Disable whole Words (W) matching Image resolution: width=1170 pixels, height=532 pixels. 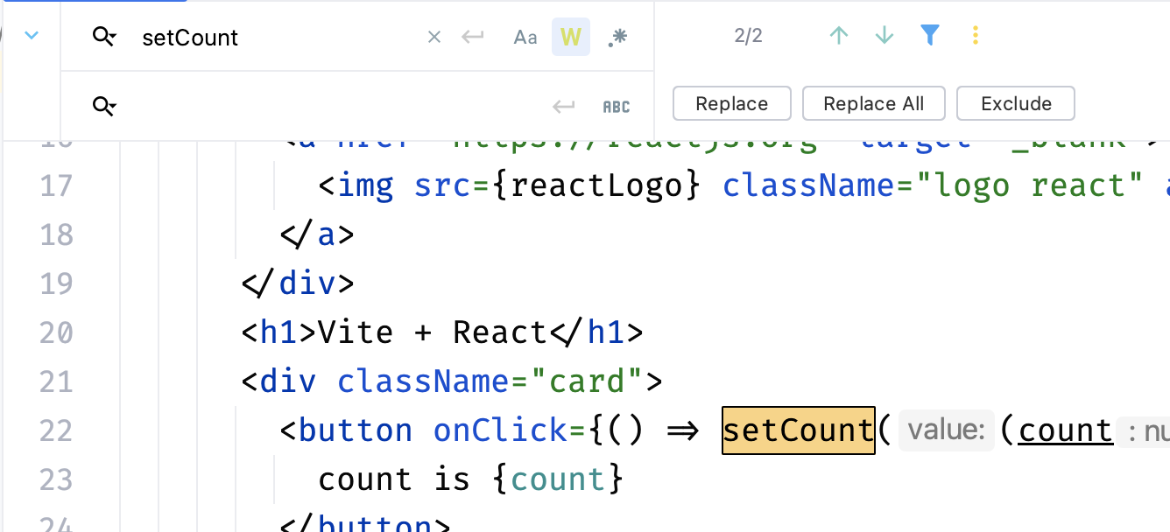570,37
